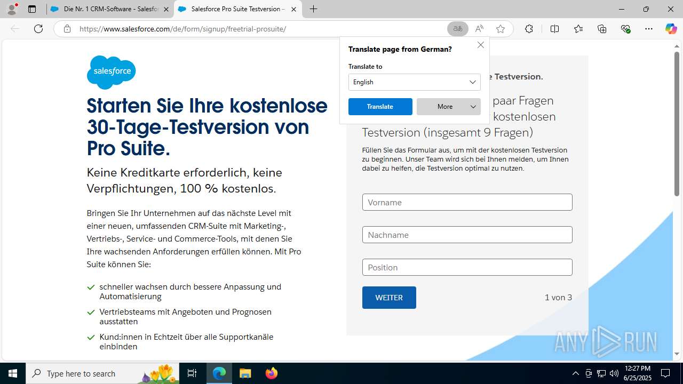Viewport: 683px width, 384px height.
Task: Expand the More options arrow
Action: point(473,107)
